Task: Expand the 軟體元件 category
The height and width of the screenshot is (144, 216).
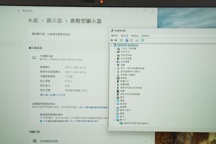Action: (115, 81)
